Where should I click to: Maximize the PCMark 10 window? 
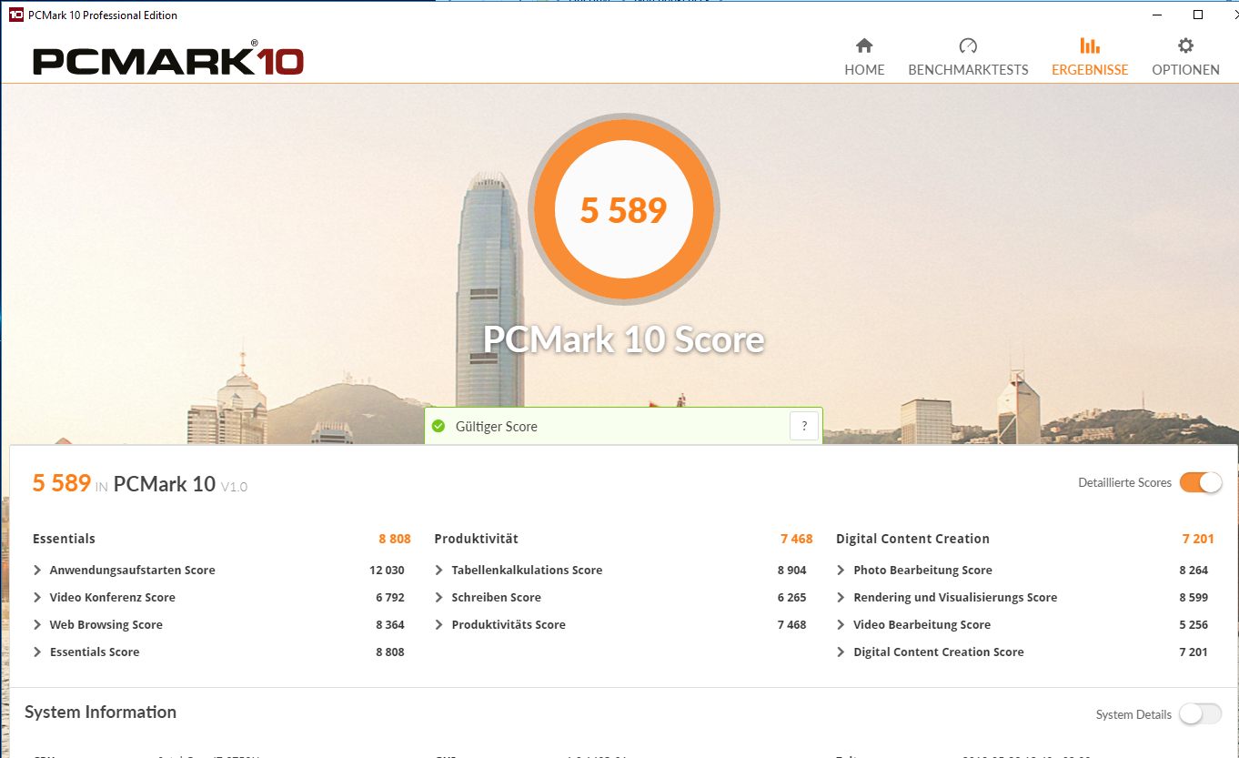click(x=1198, y=15)
